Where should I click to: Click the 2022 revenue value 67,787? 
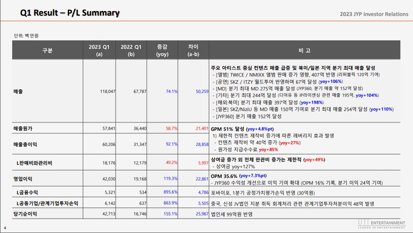click(x=140, y=91)
